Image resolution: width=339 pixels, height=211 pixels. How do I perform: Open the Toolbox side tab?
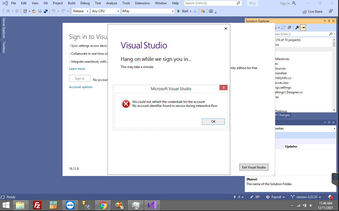(x=4, y=47)
